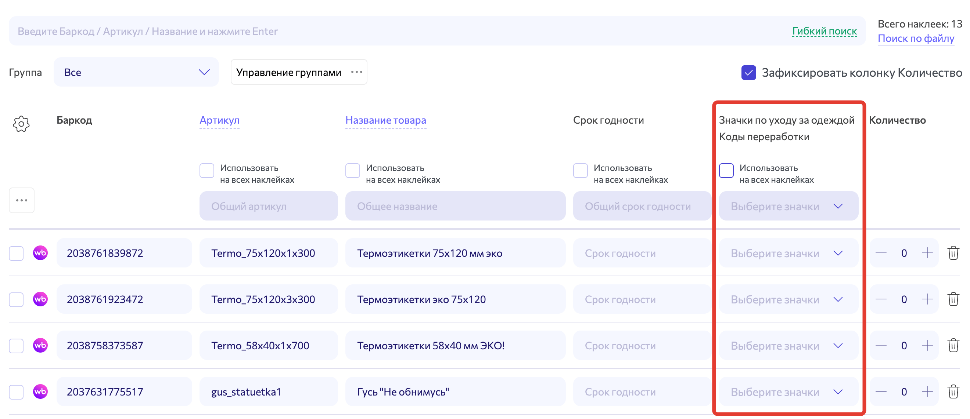The height and width of the screenshot is (419, 970).
Task: Click Поиск по файлу link
Action: click(916, 39)
